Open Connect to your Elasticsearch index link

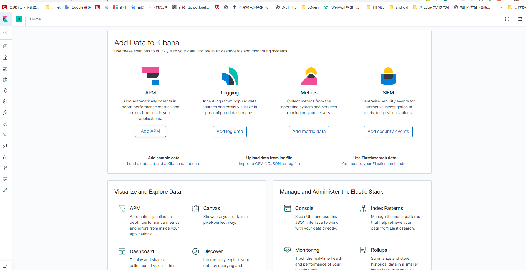pos(375,164)
